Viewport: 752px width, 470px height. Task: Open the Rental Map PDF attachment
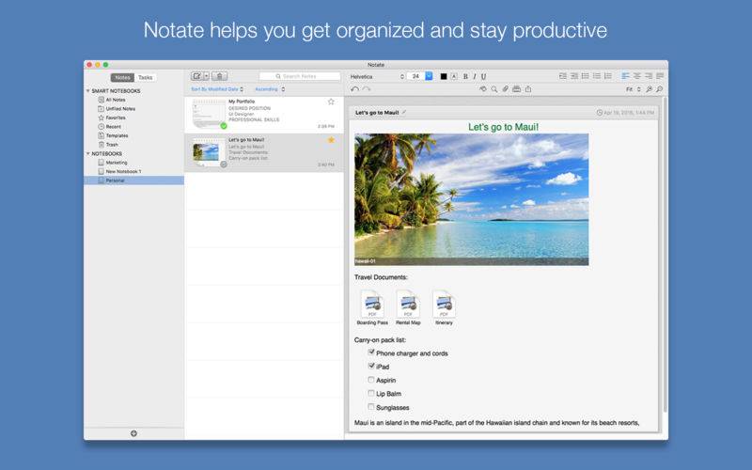tap(408, 308)
